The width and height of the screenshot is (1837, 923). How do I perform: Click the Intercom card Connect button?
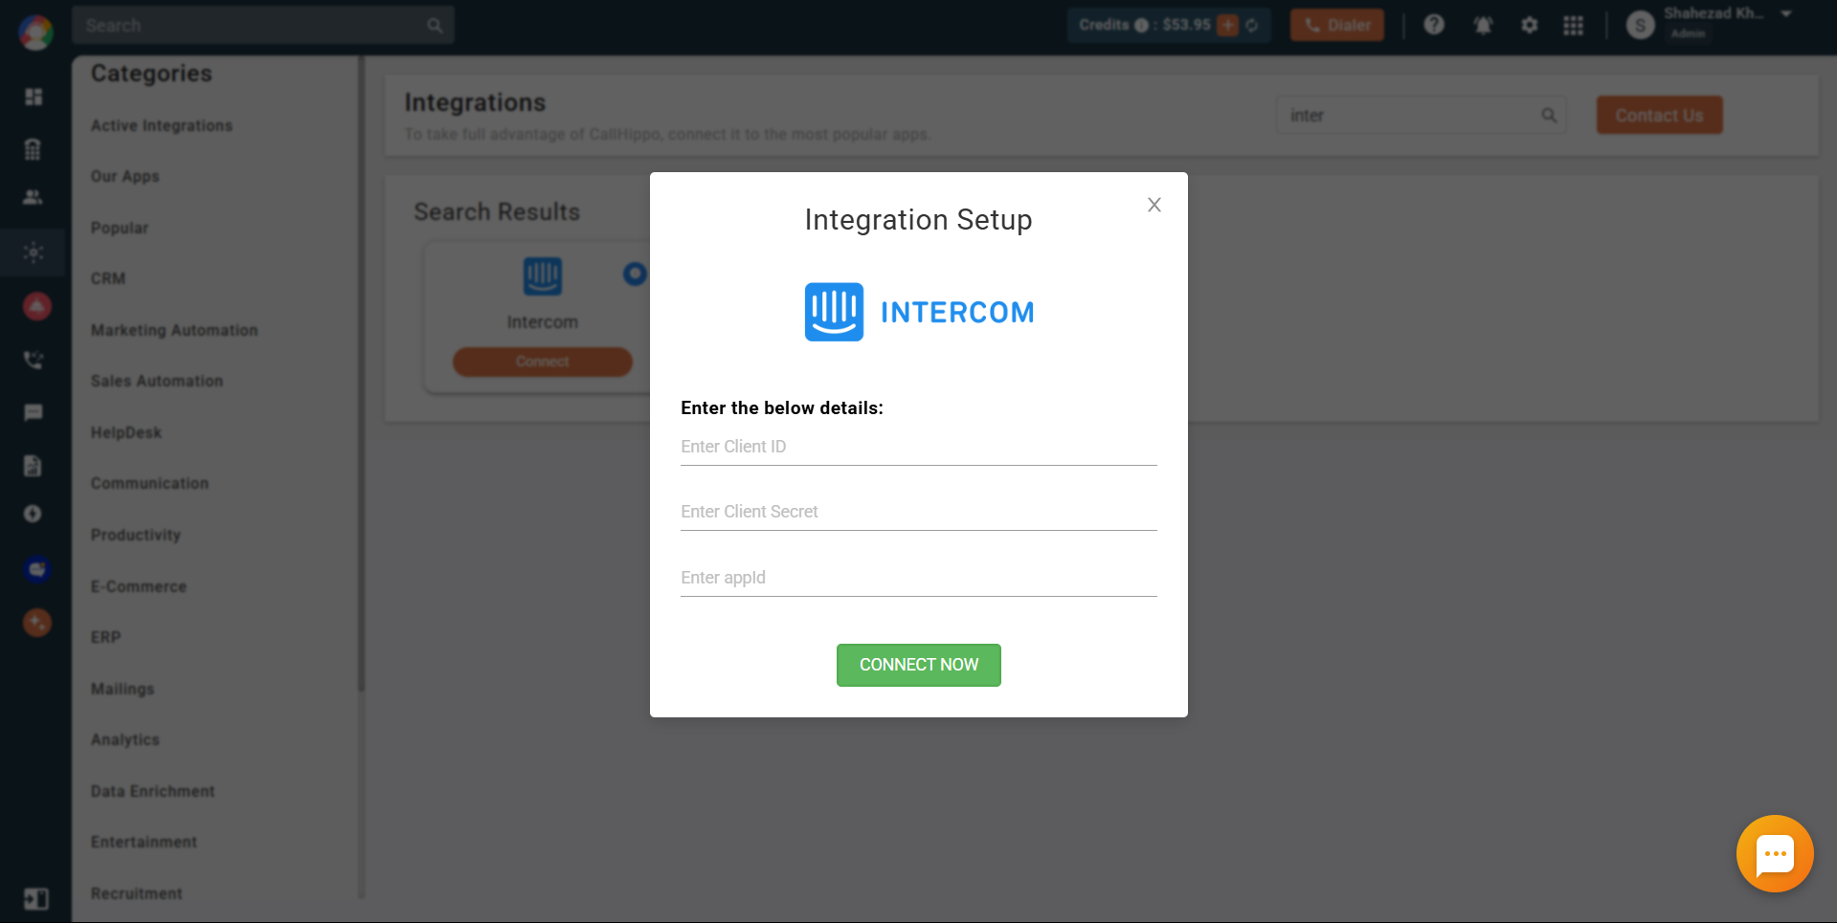click(543, 362)
